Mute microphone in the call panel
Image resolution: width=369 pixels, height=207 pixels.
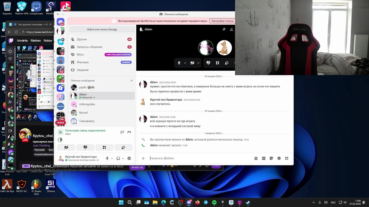point(179,63)
